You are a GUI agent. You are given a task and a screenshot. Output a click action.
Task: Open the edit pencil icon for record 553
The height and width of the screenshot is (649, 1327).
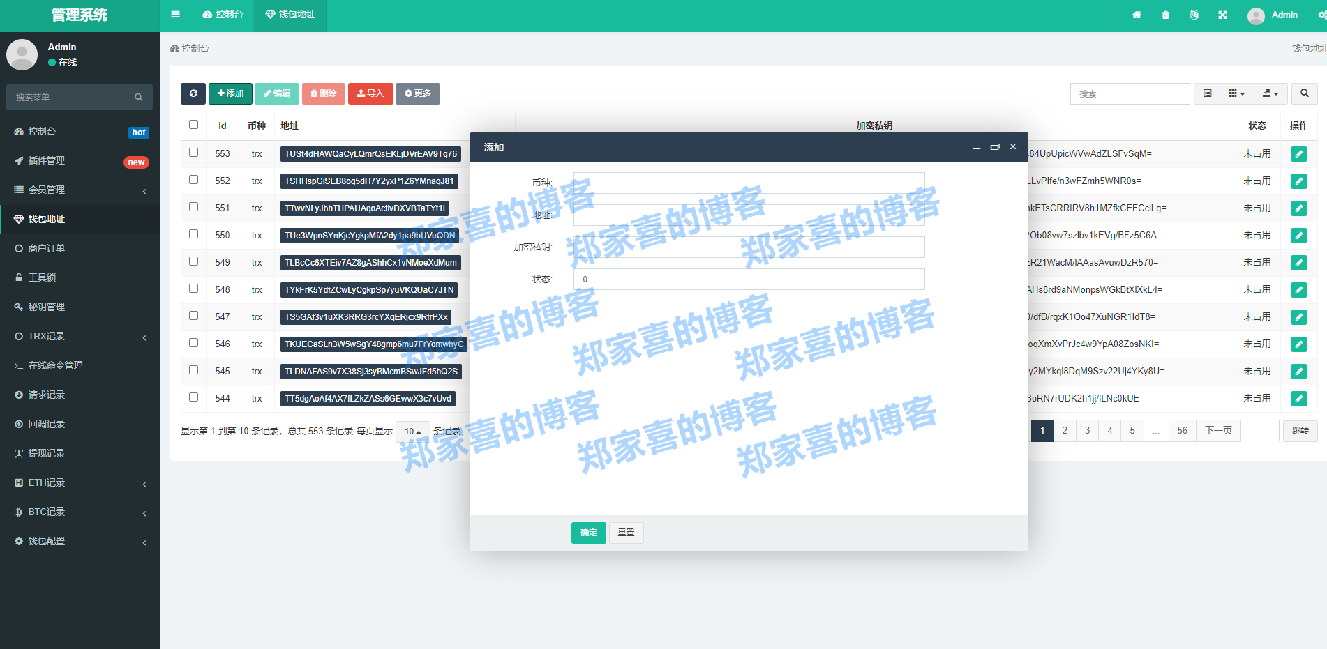coord(1298,154)
